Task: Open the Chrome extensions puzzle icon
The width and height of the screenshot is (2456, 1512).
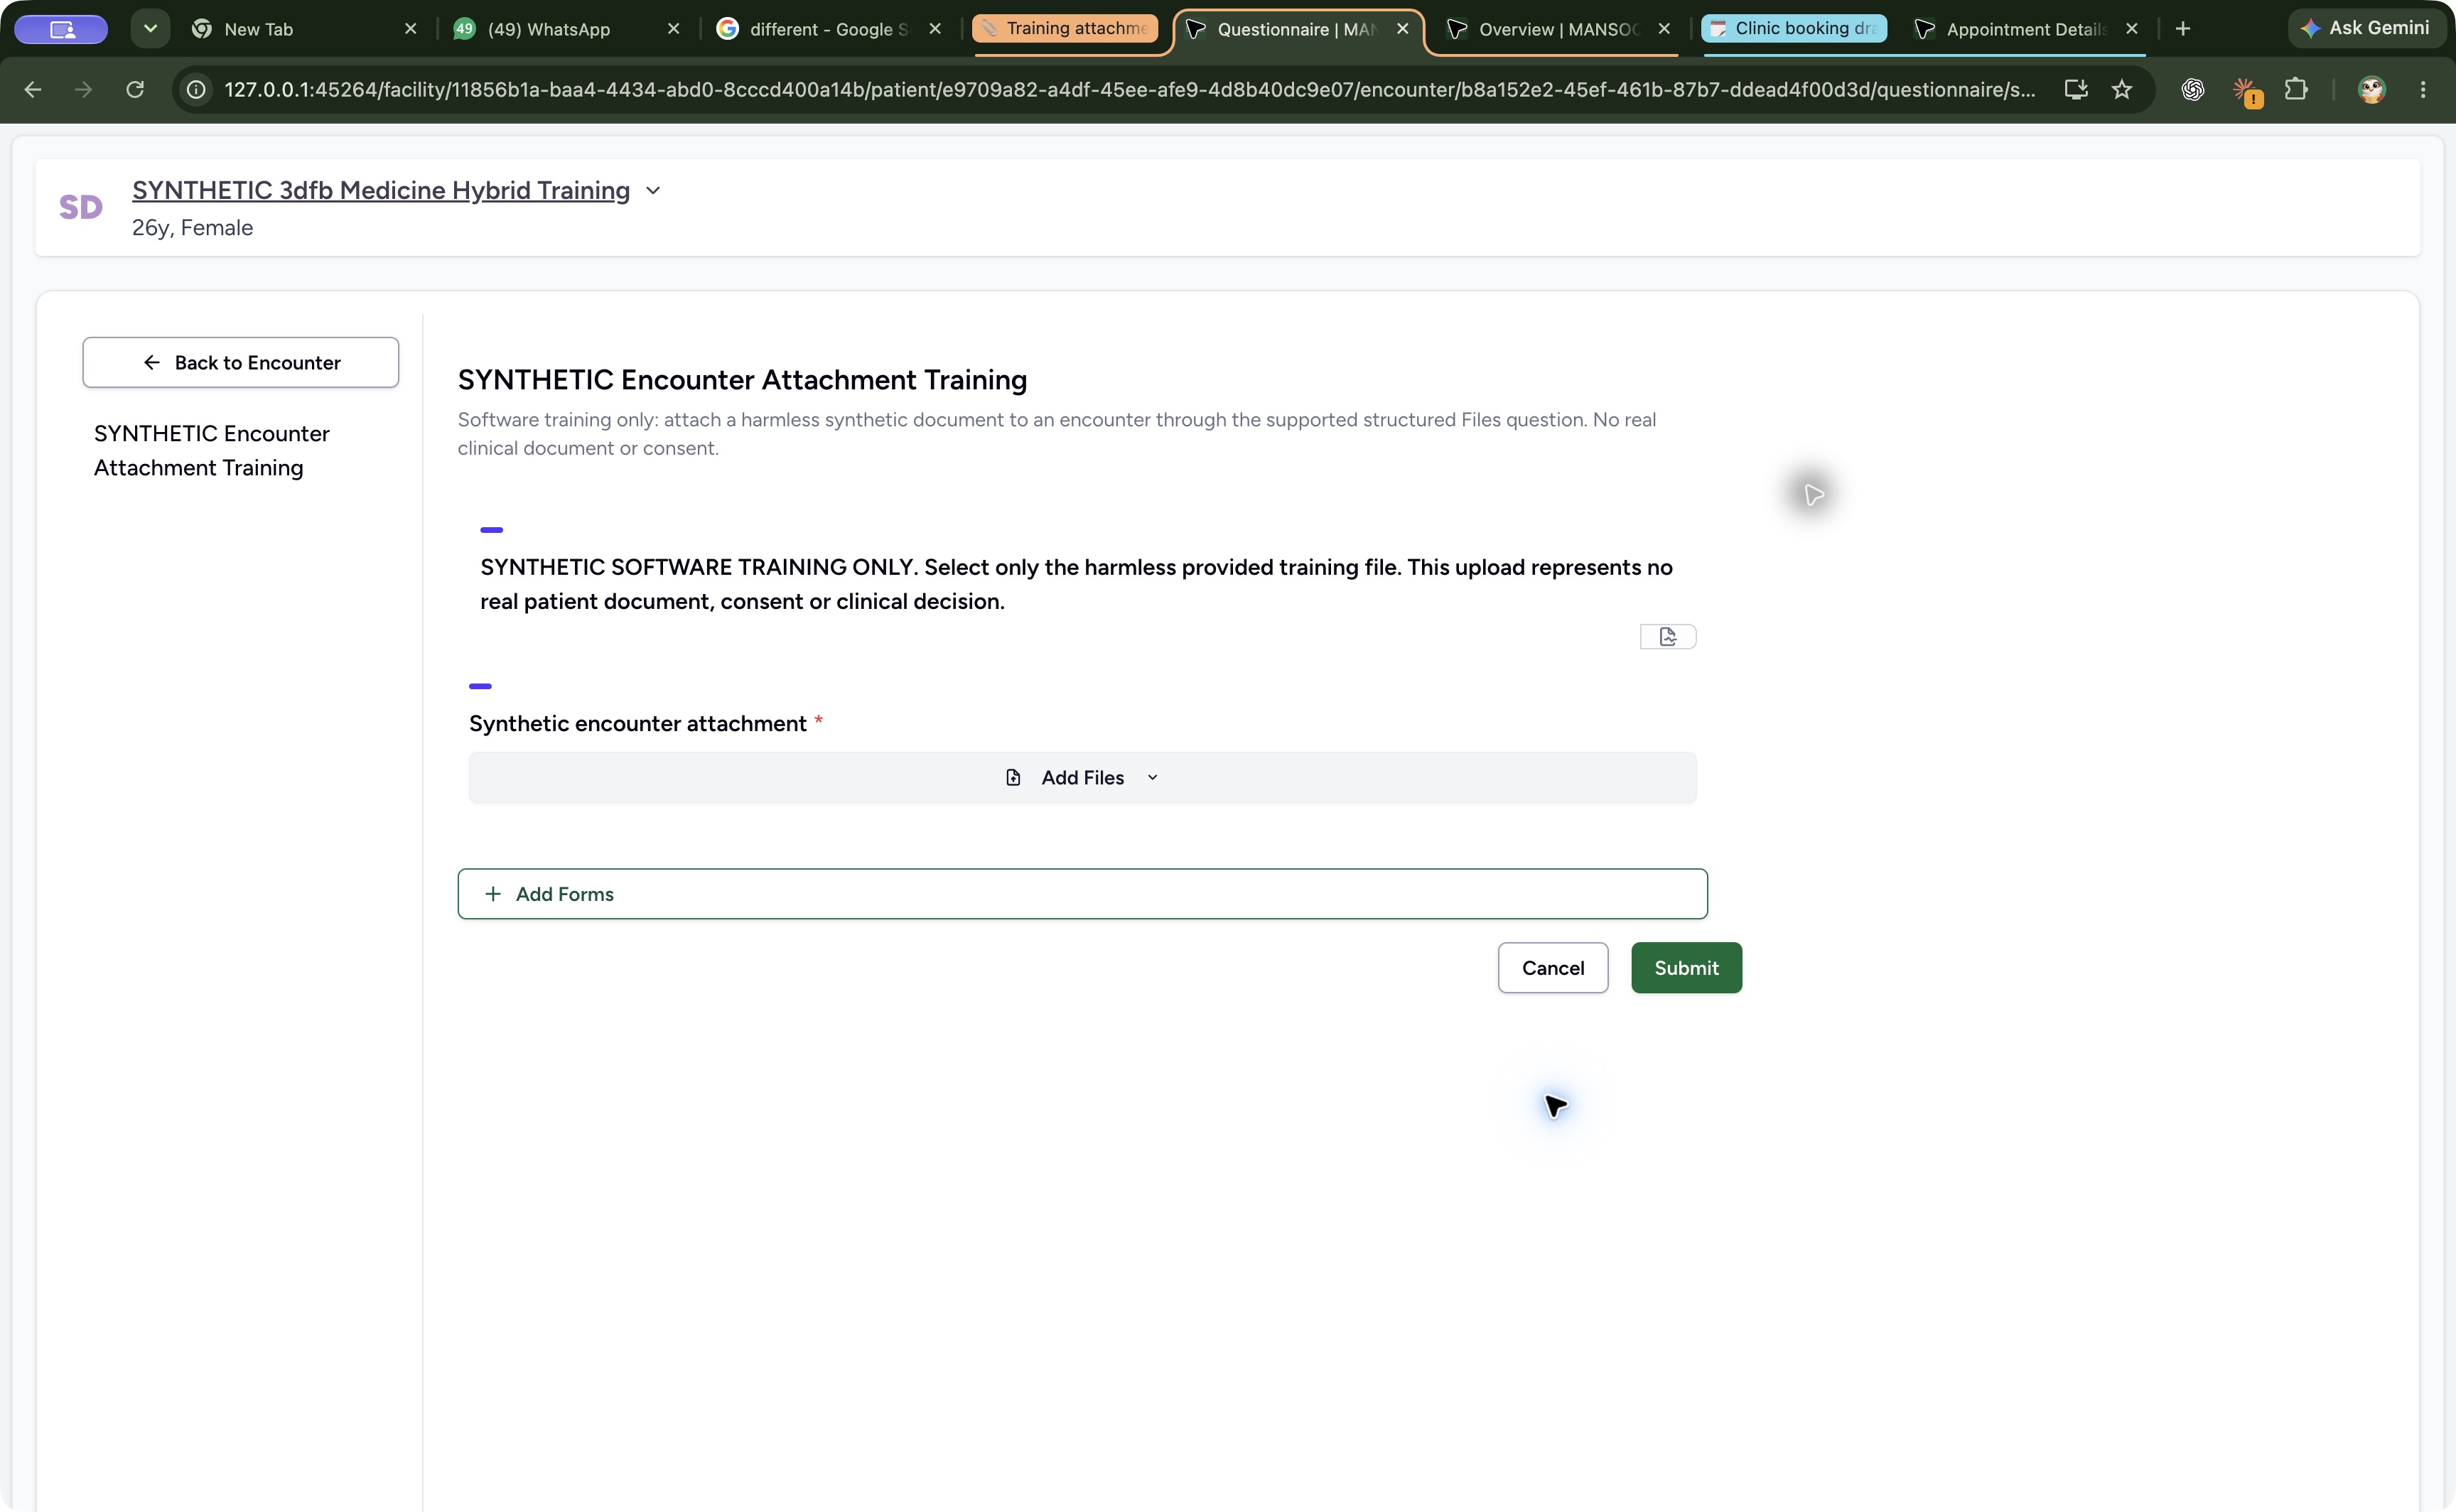Action: pos(2296,90)
